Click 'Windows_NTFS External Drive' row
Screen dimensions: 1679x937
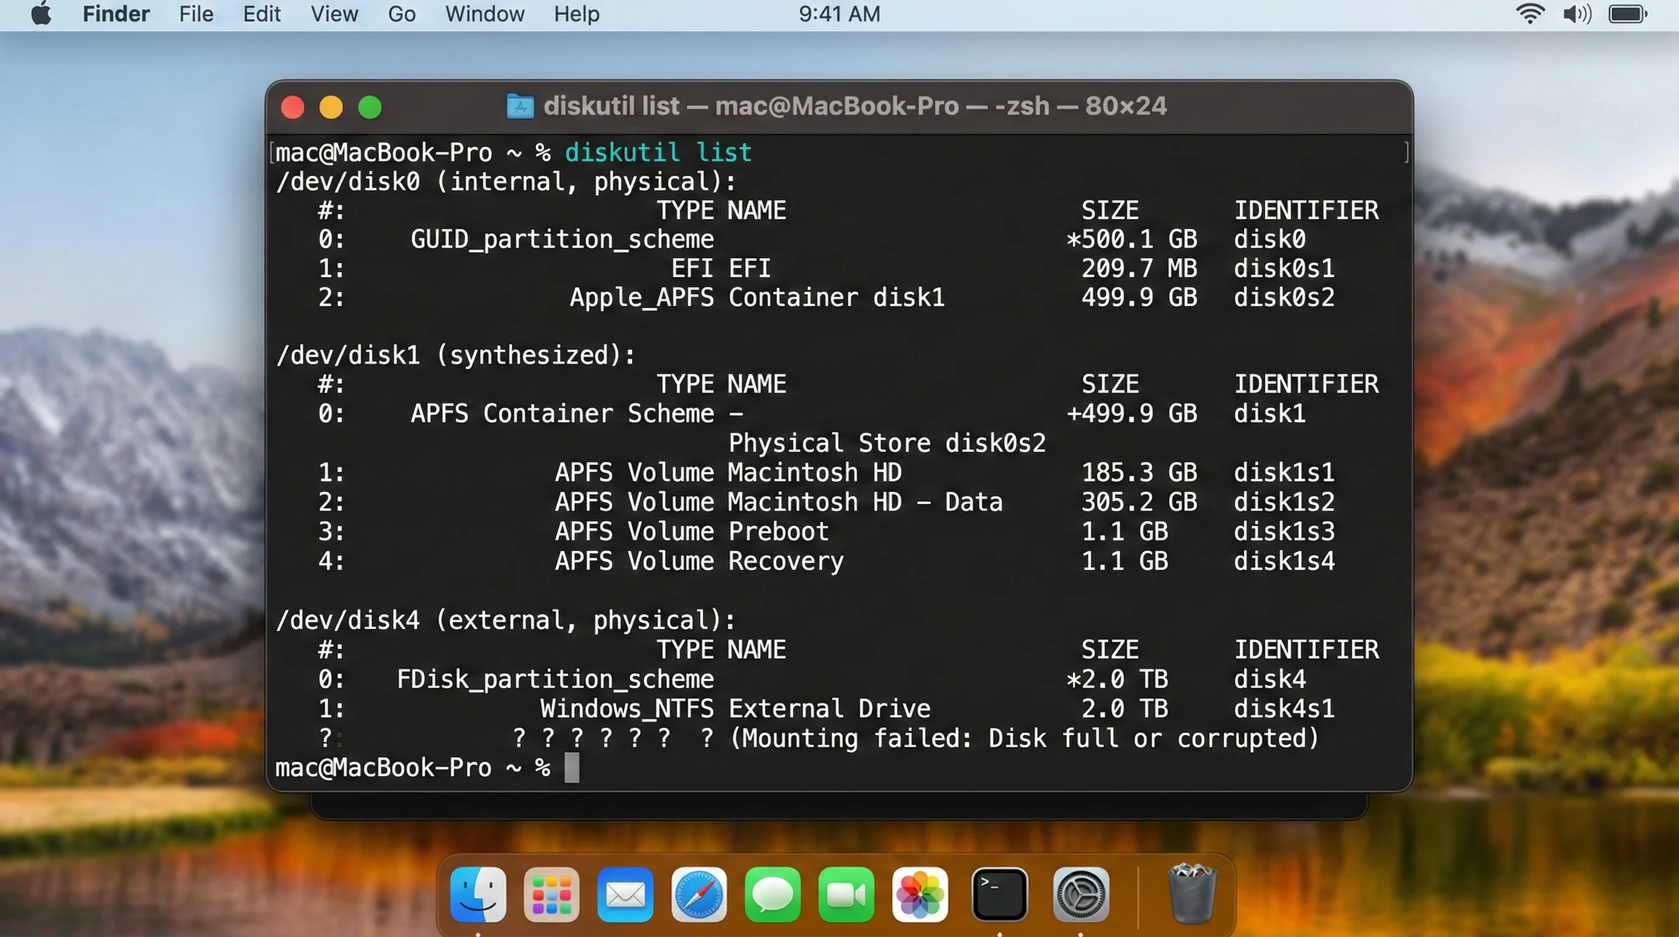pos(827,709)
